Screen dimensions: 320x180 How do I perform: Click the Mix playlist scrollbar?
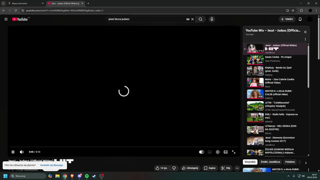pos(308,66)
